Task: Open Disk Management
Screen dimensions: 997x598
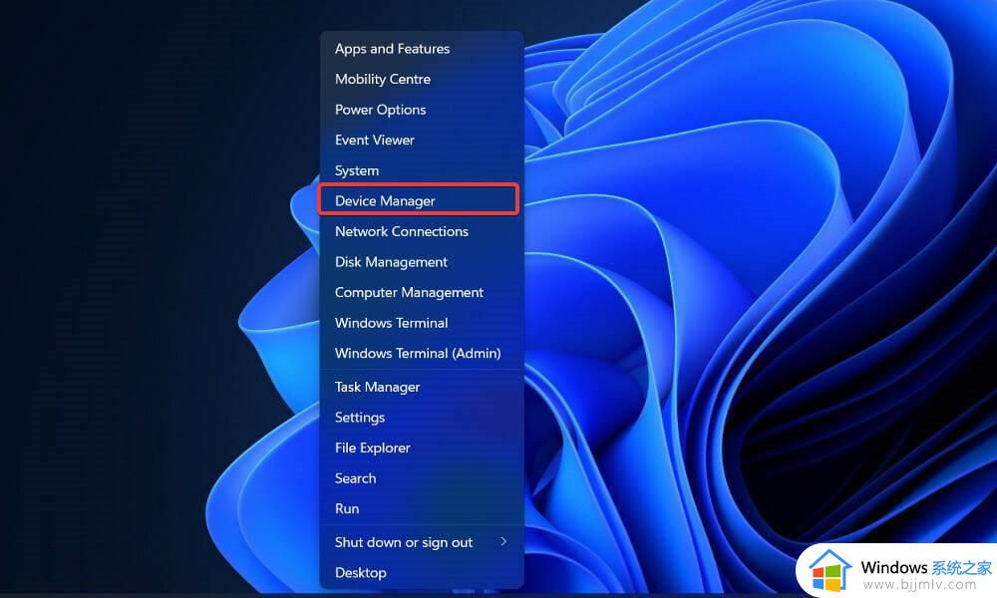Action: tap(391, 262)
